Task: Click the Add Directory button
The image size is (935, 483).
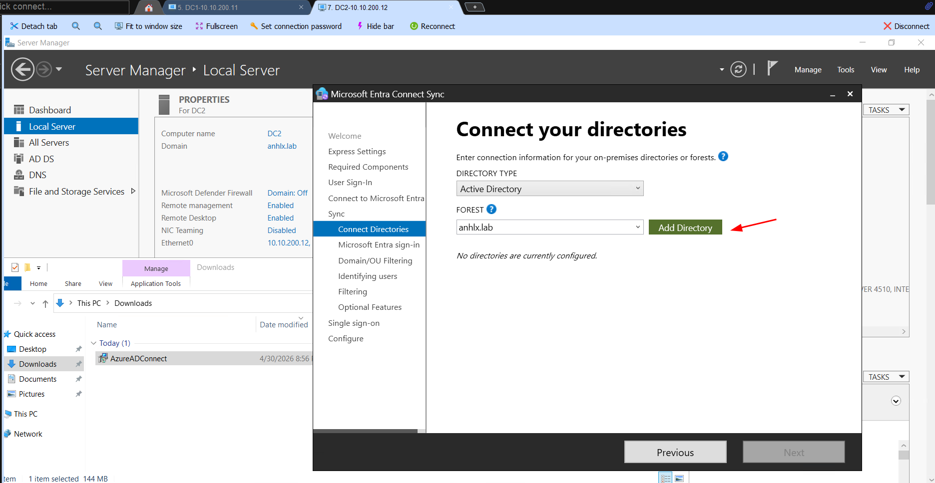Action: coord(685,228)
